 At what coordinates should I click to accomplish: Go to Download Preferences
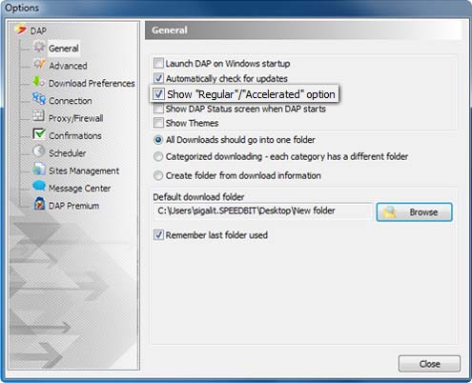[92, 83]
